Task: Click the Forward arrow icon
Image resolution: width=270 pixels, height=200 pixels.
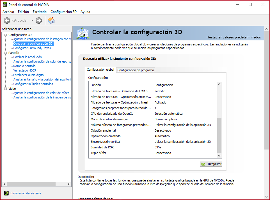Action: pyautogui.click(x=39, y=20)
